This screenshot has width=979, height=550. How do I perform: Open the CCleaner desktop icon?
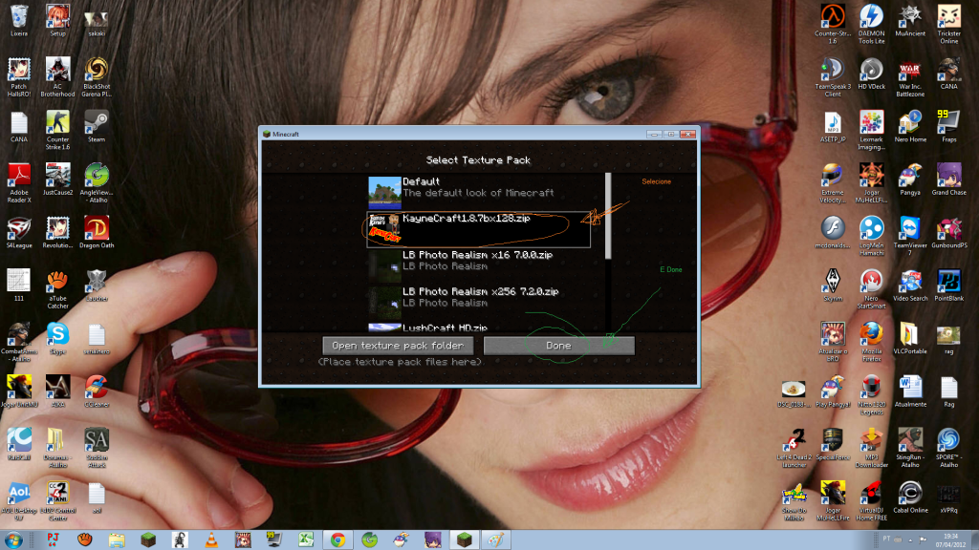point(96,390)
